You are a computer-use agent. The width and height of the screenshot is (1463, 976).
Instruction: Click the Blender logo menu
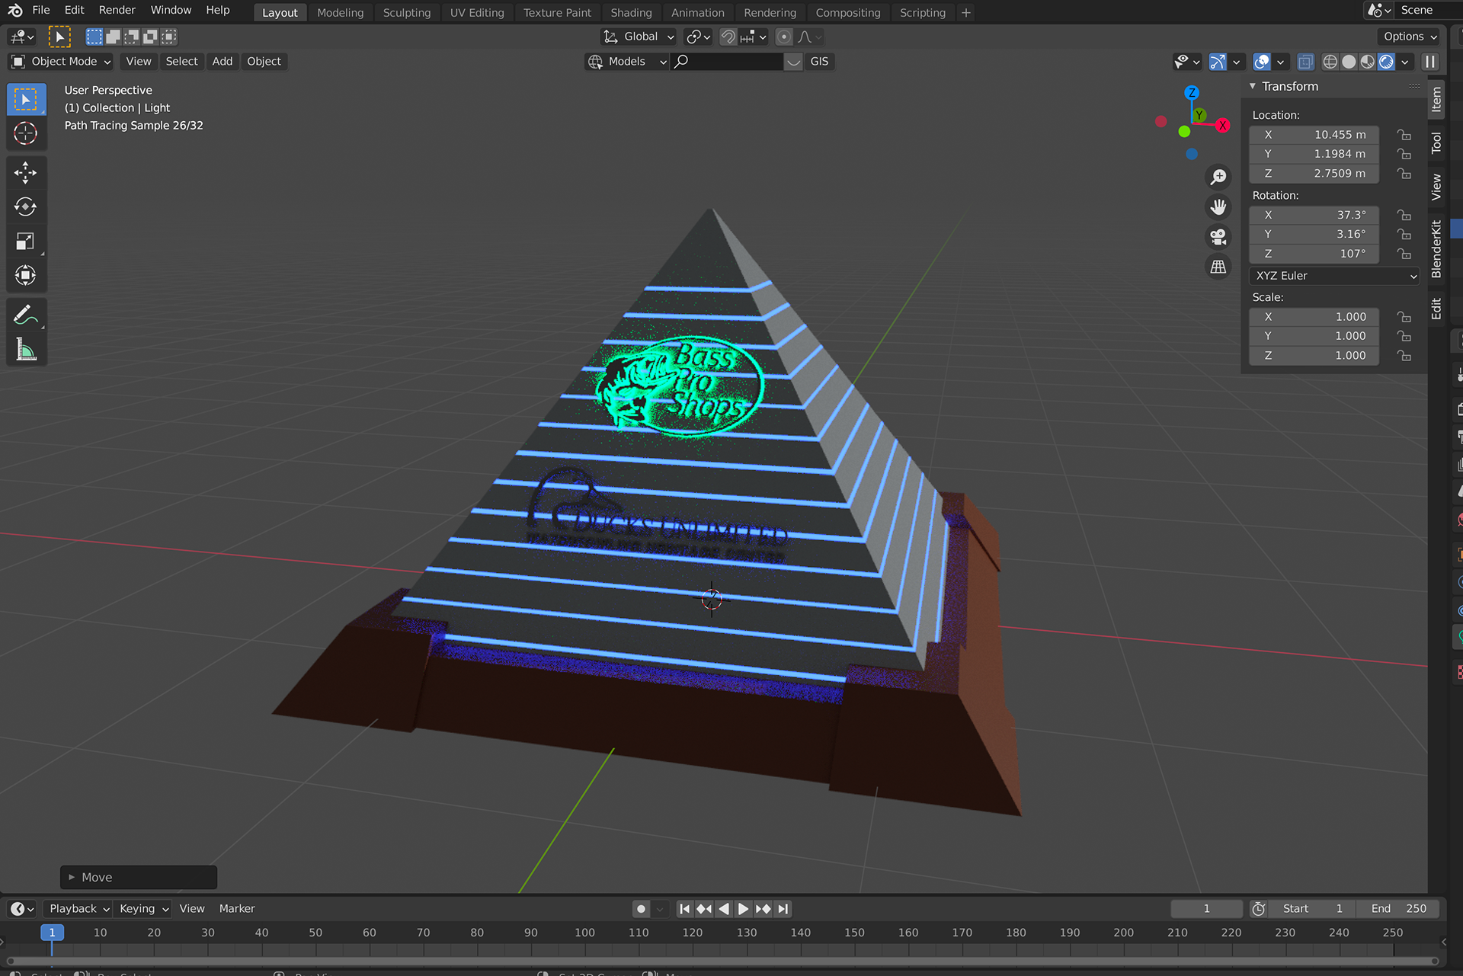15,10
